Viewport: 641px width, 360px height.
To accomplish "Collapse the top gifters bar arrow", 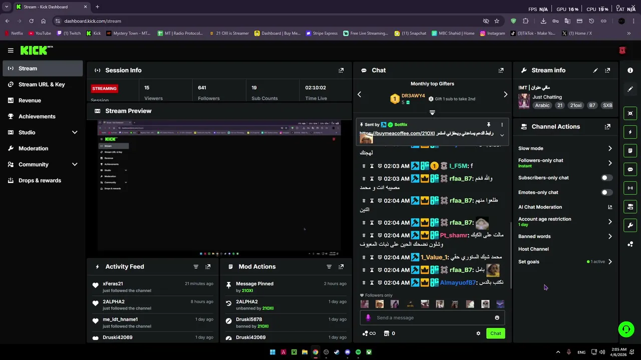I will (x=432, y=112).
